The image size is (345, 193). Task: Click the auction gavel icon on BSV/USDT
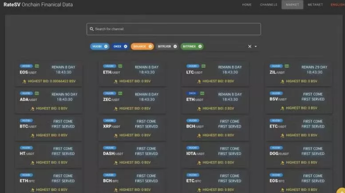pyautogui.click(x=282, y=108)
